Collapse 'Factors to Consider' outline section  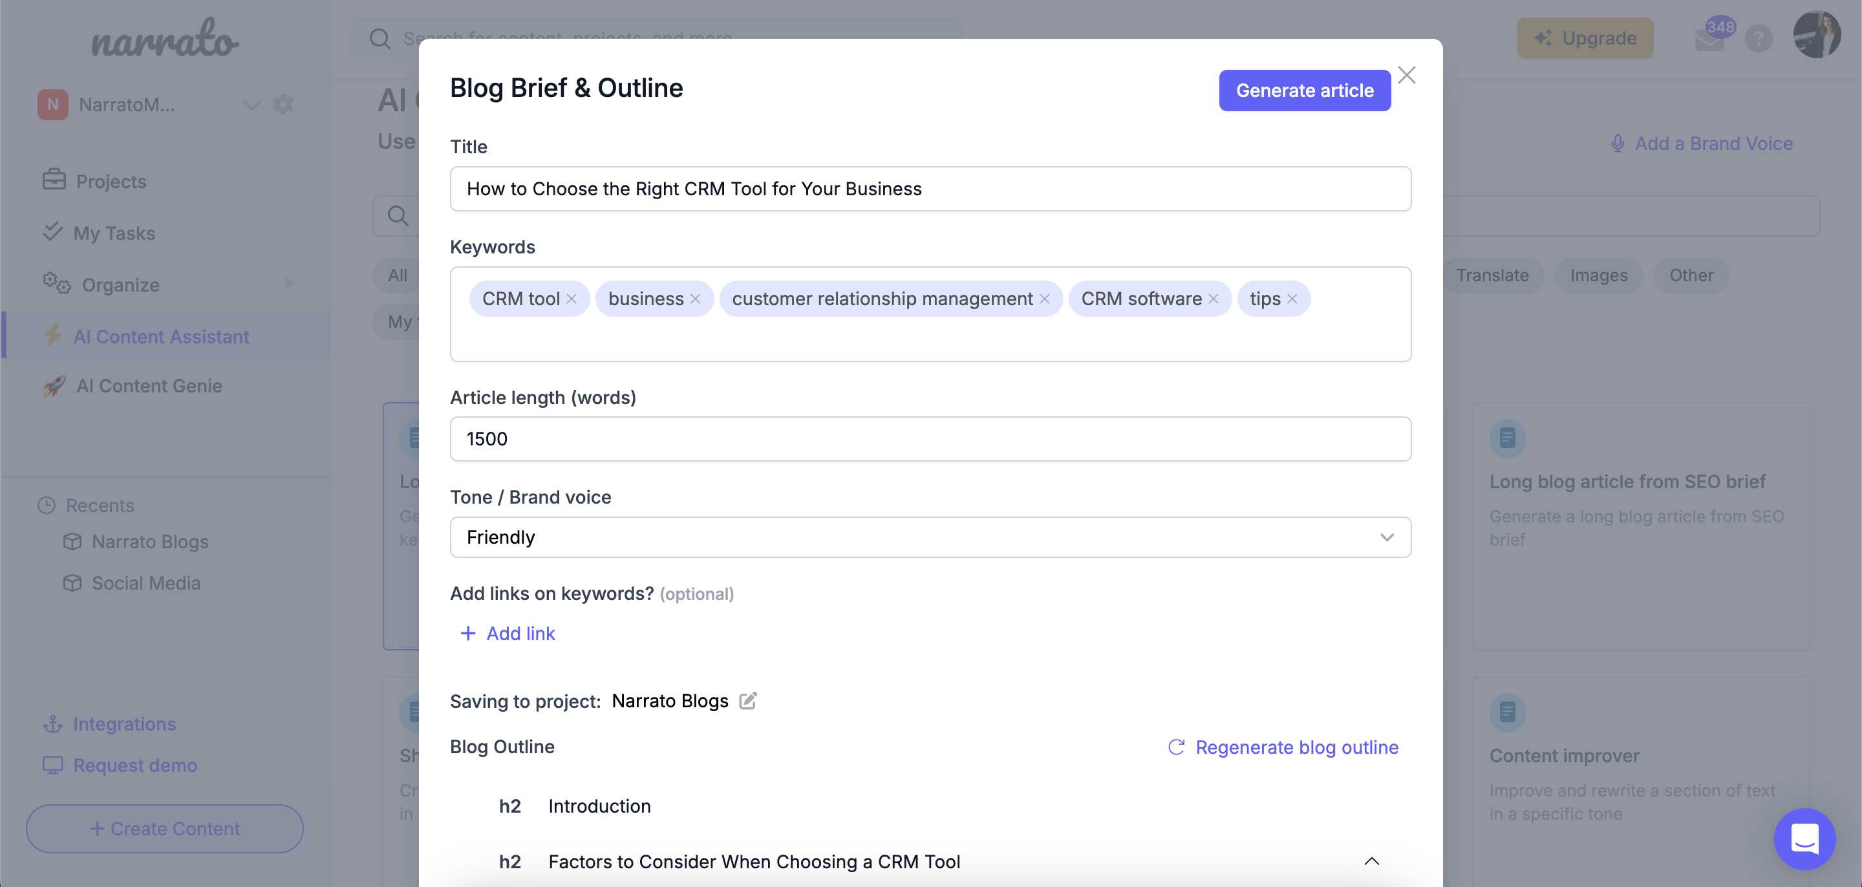(x=1371, y=861)
